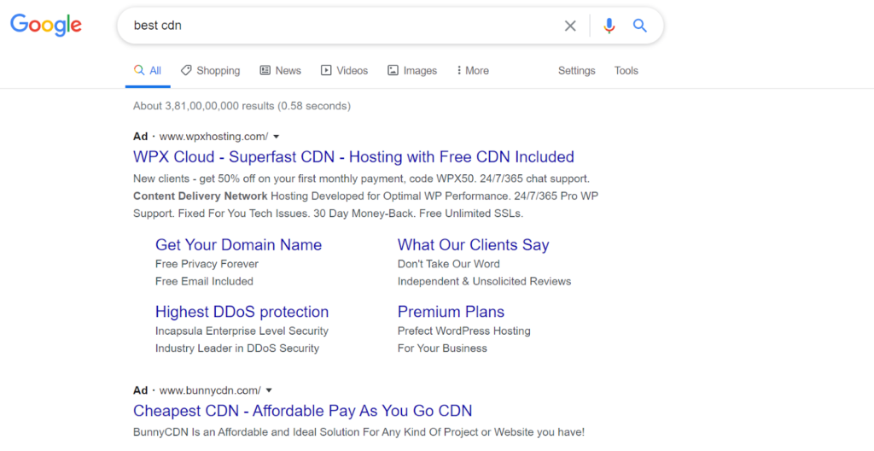Start voice search with microphone icon
The width and height of the screenshot is (874, 451).
609,26
